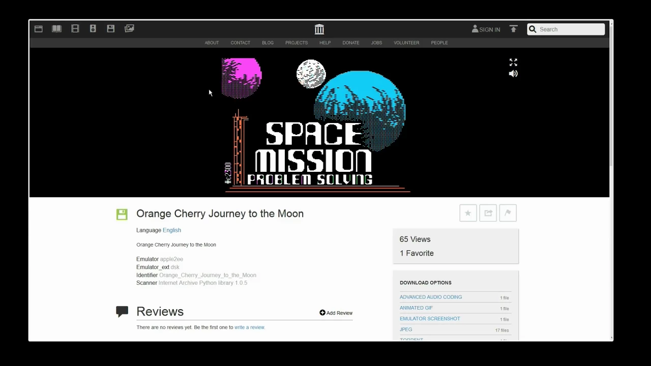Click the 1 Favorite count
The width and height of the screenshot is (651, 366).
coord(417,253)
